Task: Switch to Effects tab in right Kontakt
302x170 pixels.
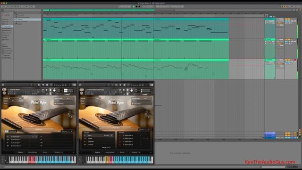Action: [x=122, y=152]
